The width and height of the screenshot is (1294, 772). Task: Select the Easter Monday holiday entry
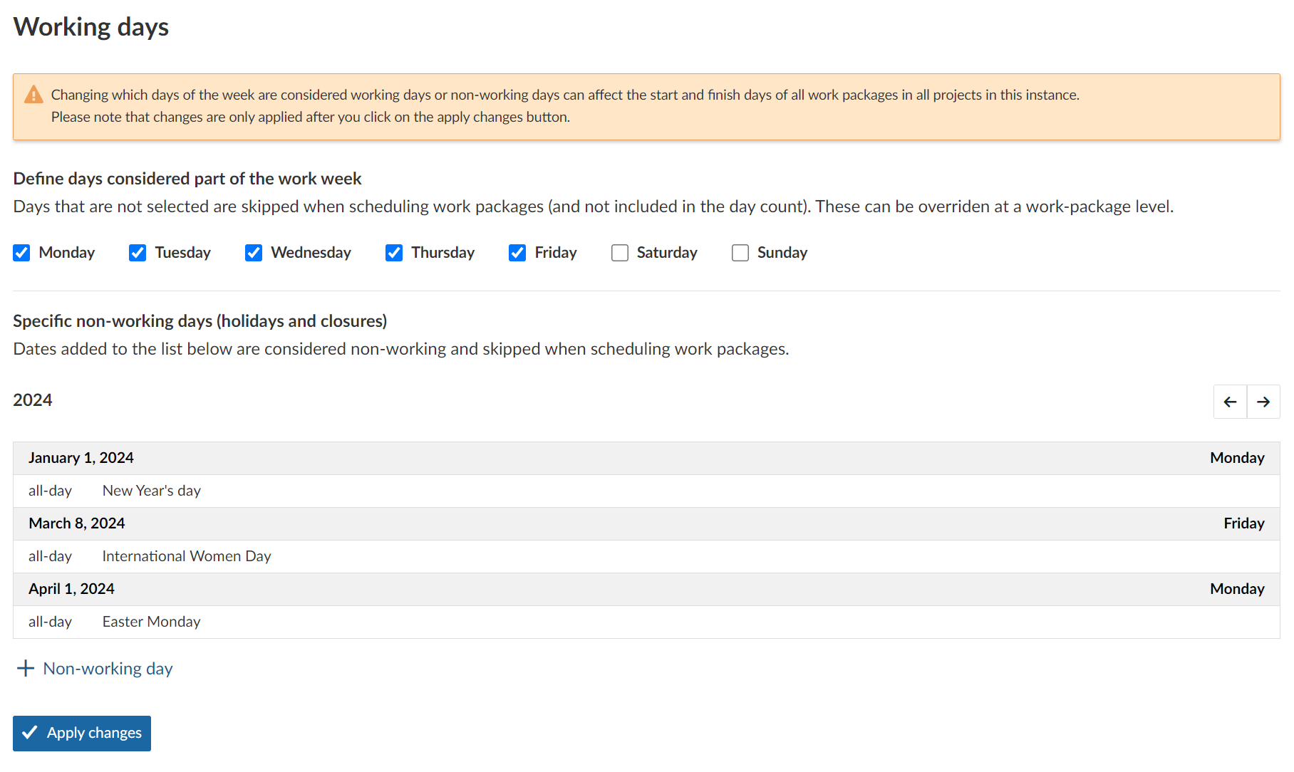pos(151,621)
